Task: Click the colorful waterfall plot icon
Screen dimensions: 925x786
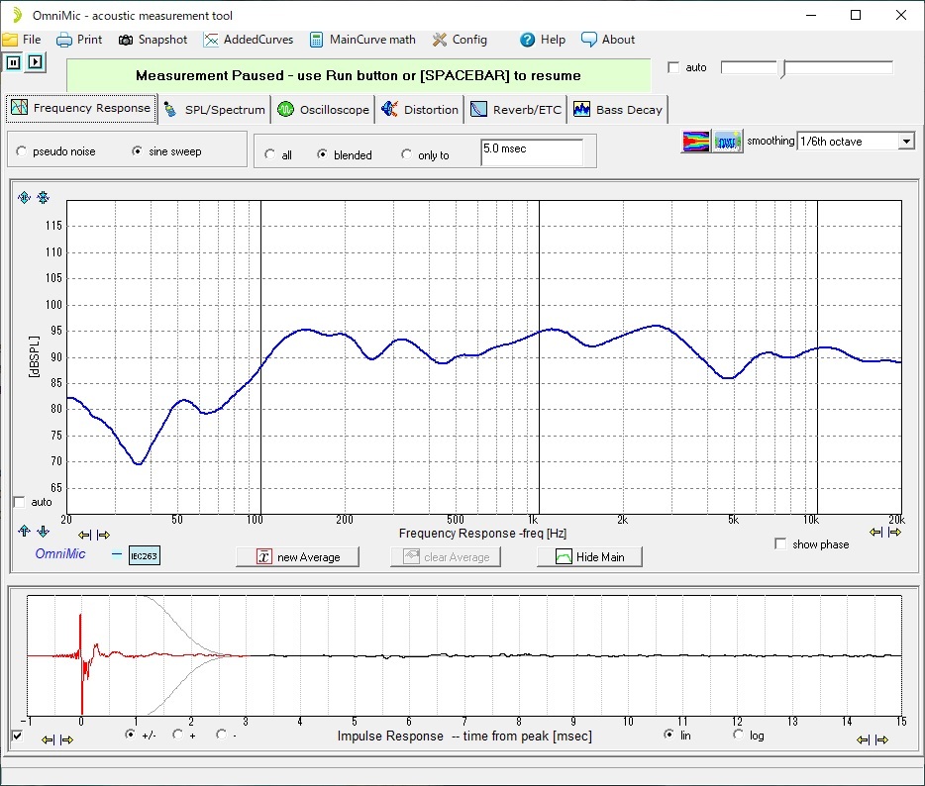Action: pos(695,142)
